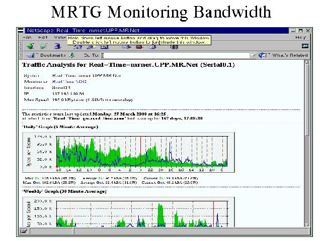Open the Edit menu

[43, 38]
